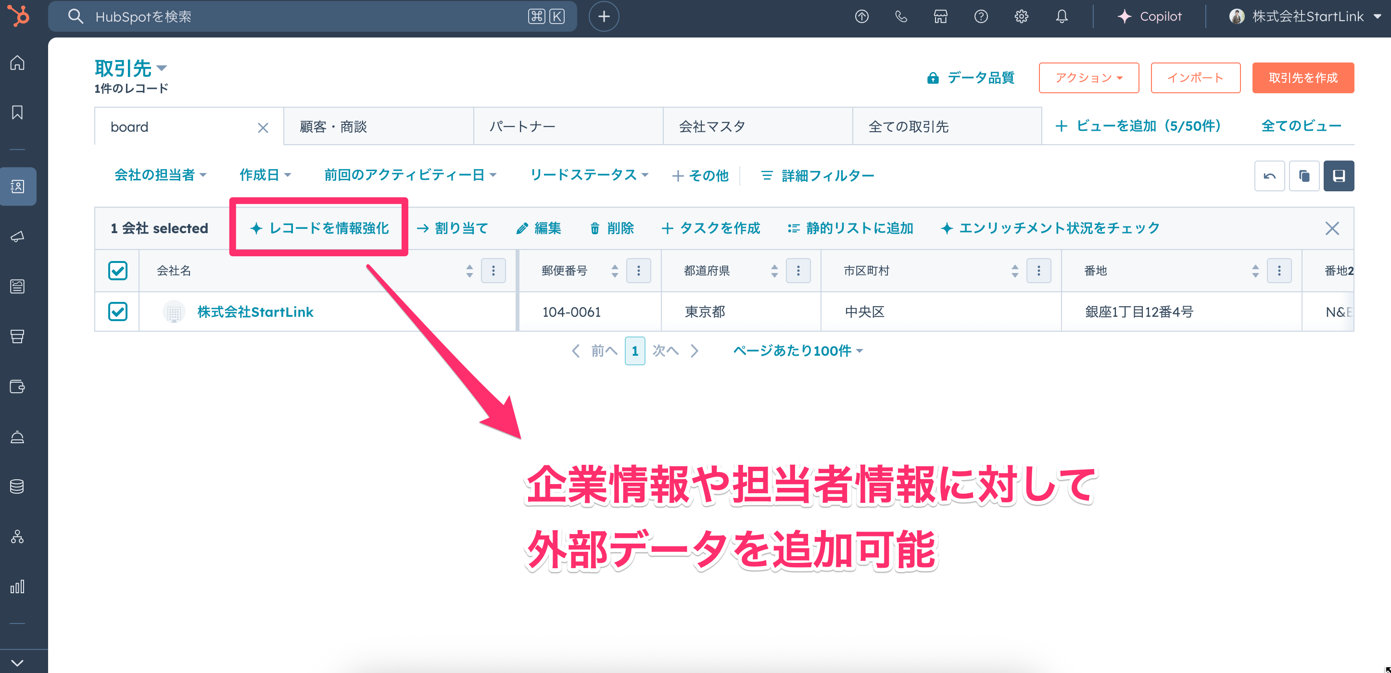This screenshot has height=673, width=1391.
Task: Open reports bar chart sidebar icon
Action: tap(17, 586)
